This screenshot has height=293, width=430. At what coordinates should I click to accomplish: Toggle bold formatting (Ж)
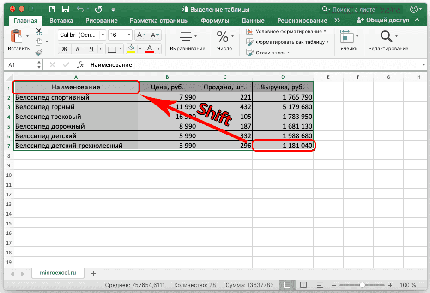pyautogui.click(x=65, y=49)
